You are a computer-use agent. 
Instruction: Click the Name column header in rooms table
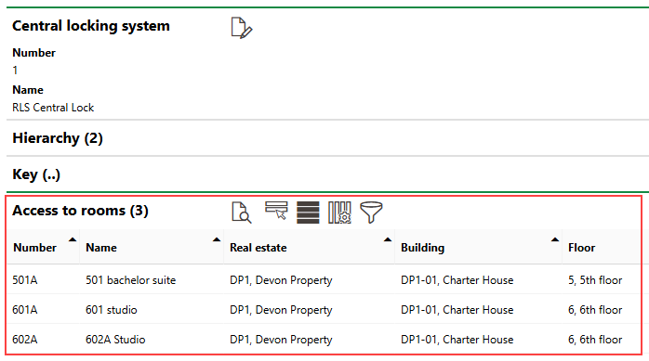(x=101, y=248)
